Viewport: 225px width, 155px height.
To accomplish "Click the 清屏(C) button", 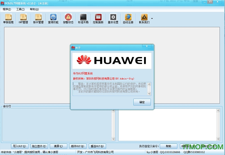I will (59, 146).
